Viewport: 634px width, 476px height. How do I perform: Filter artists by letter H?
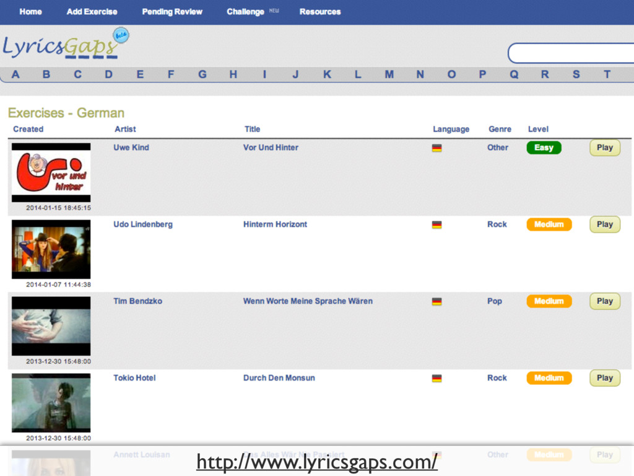tap(233, 74)
